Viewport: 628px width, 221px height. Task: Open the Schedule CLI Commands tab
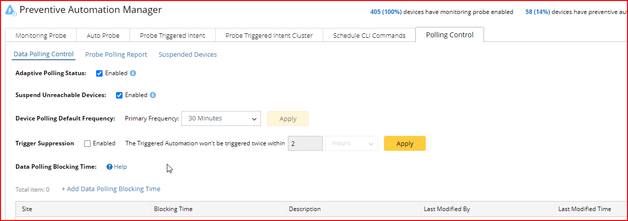tap(369, 35)
